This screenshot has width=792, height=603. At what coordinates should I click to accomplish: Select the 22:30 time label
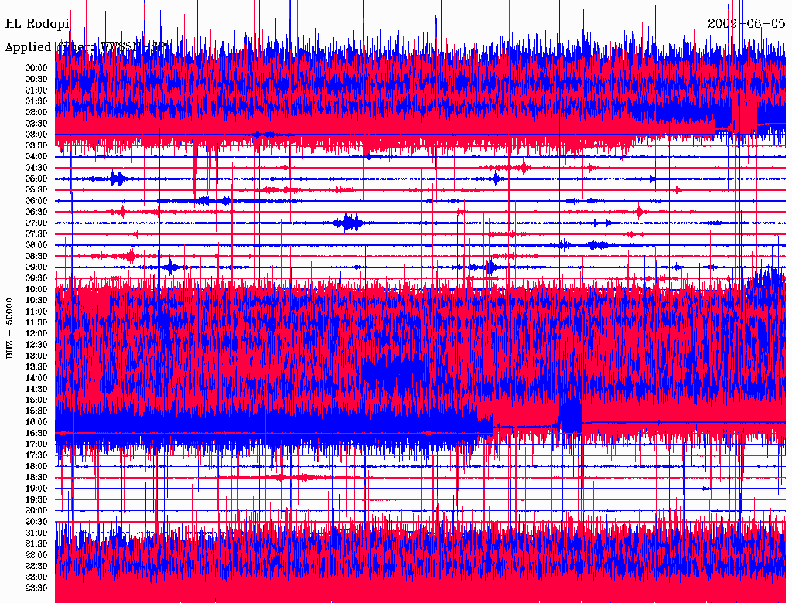click(36, 567)
